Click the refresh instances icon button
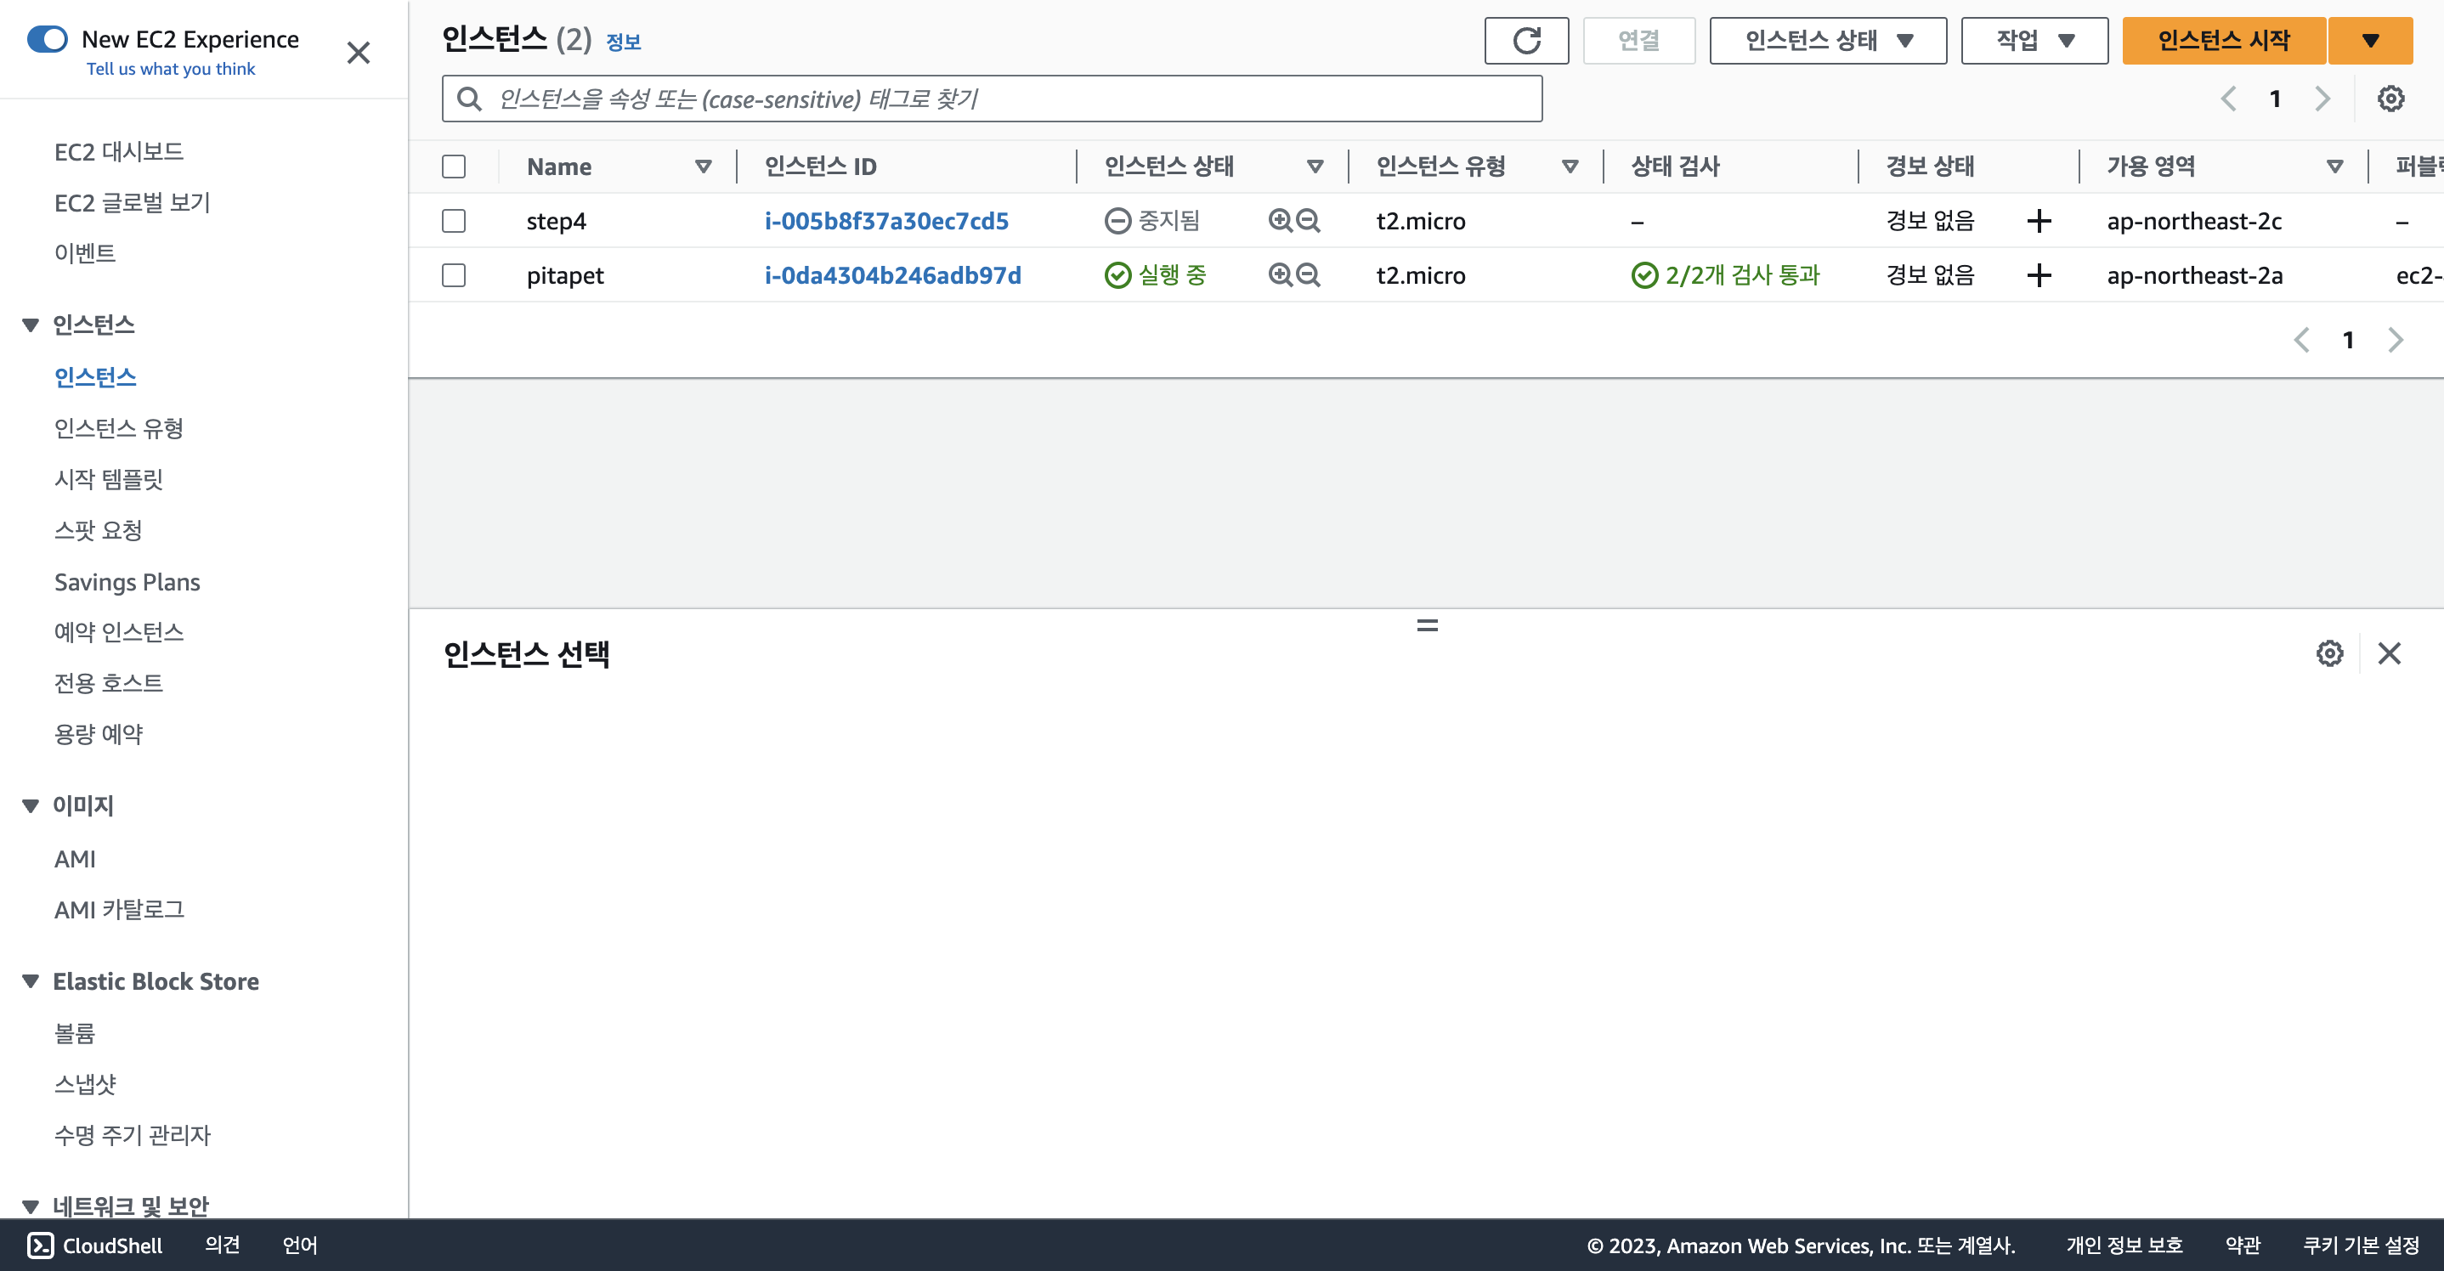This screenshot has height=1271, width=2444. coord(1525,41)
